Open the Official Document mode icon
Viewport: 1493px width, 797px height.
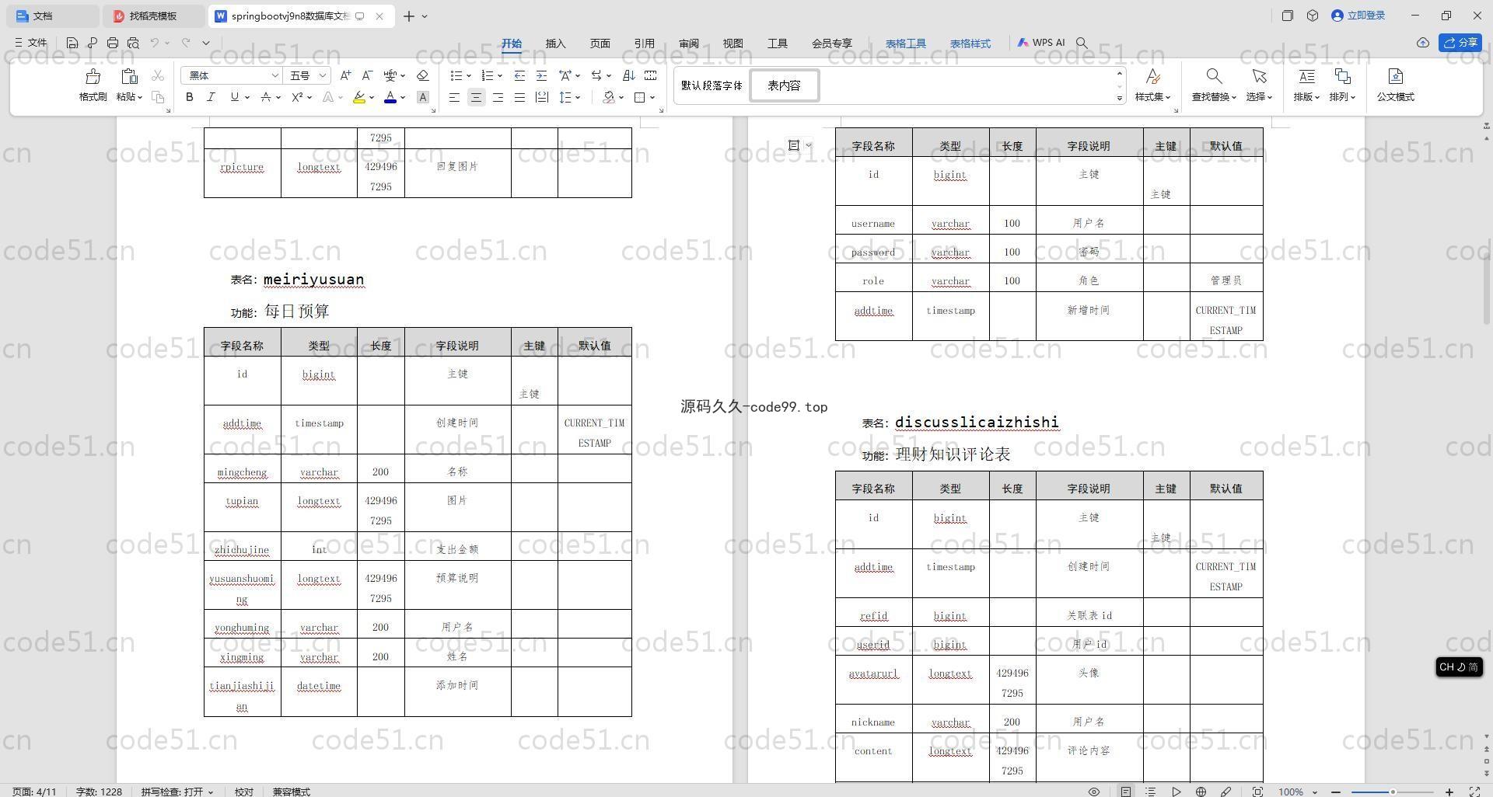[1395, 76]
